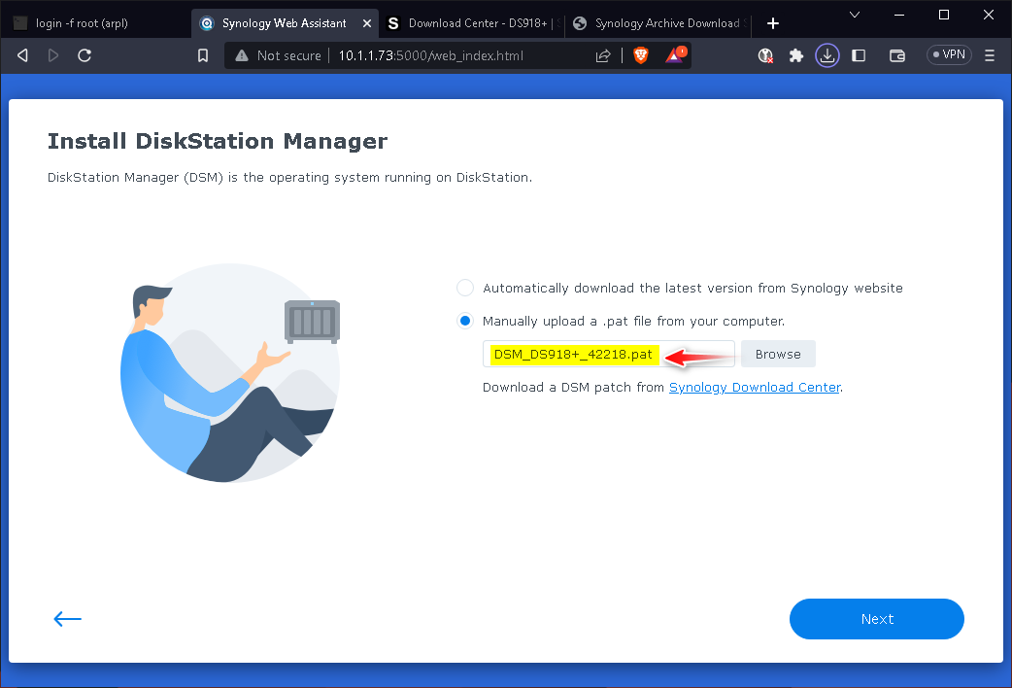Open the browser hamburger main menu
The width and height of the screenshot is (1012, 688).
coord(990,55)
